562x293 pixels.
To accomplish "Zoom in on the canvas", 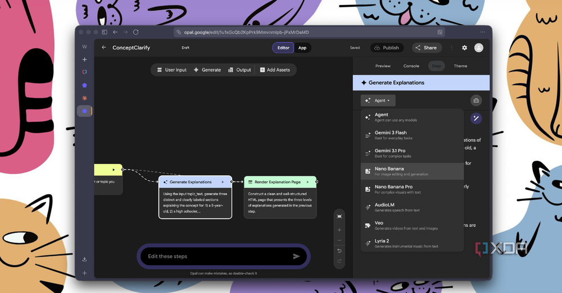I will 339,230.
